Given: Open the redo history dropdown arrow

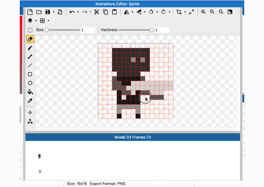Looking at the screenshot, I should pyautogui.click(x=90, y=12).
